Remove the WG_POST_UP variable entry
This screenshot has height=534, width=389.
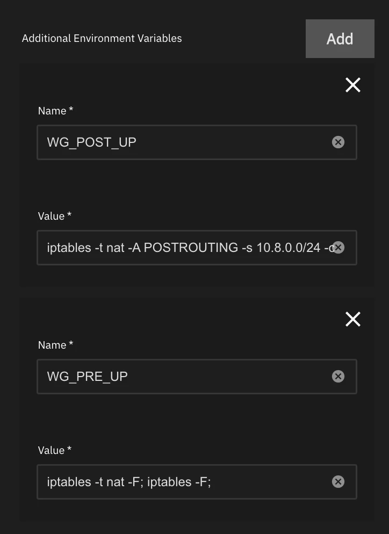(352, 85)
